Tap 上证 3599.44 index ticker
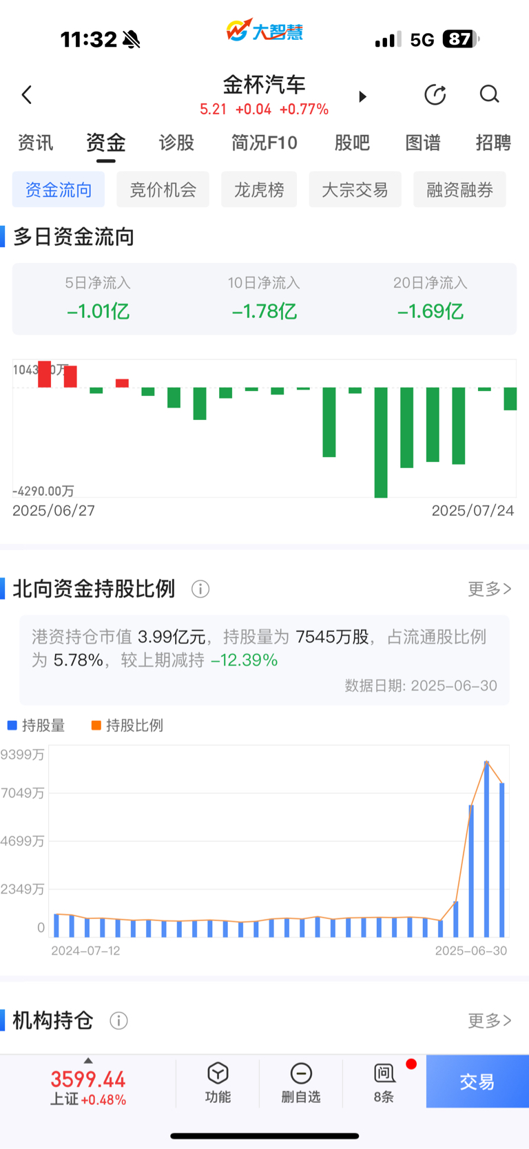This screenshot has width=529, height=1149. point(87,1087)
